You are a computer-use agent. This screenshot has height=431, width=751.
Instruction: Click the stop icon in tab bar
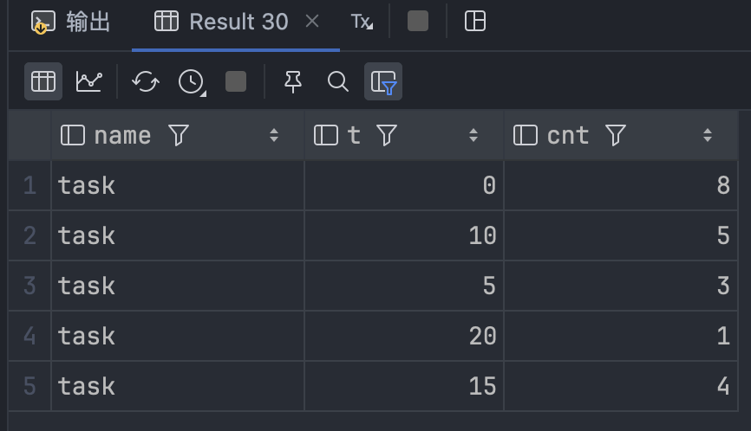(x=418, y=22)
